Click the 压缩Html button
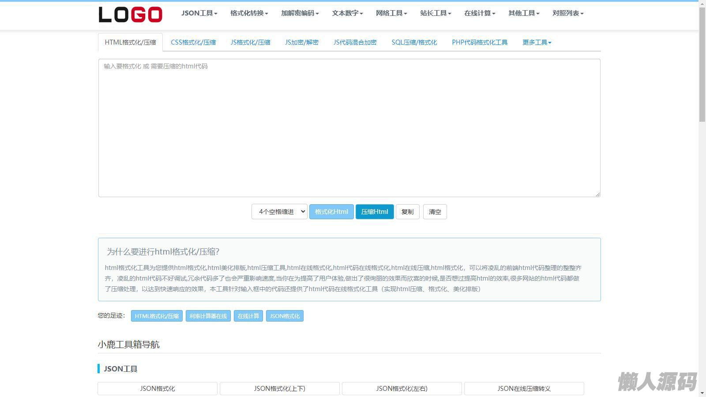The height and width of the screenshot is (397, 706). point(375,212)
